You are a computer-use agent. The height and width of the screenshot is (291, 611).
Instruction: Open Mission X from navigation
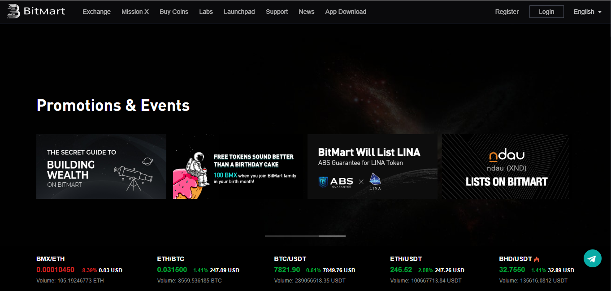pos(135,12)
